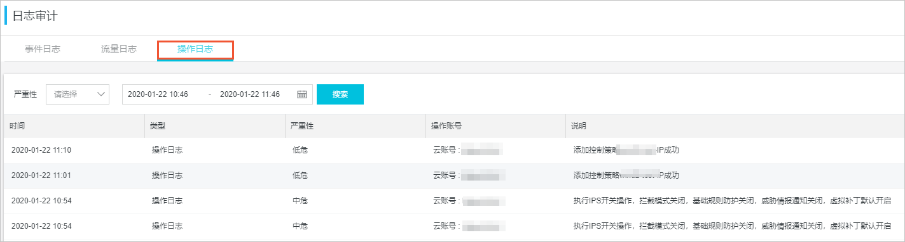Viewport: 905px width, 242px height.
Task: Click the 严重性 column header
Action: [x=302, y=126]
